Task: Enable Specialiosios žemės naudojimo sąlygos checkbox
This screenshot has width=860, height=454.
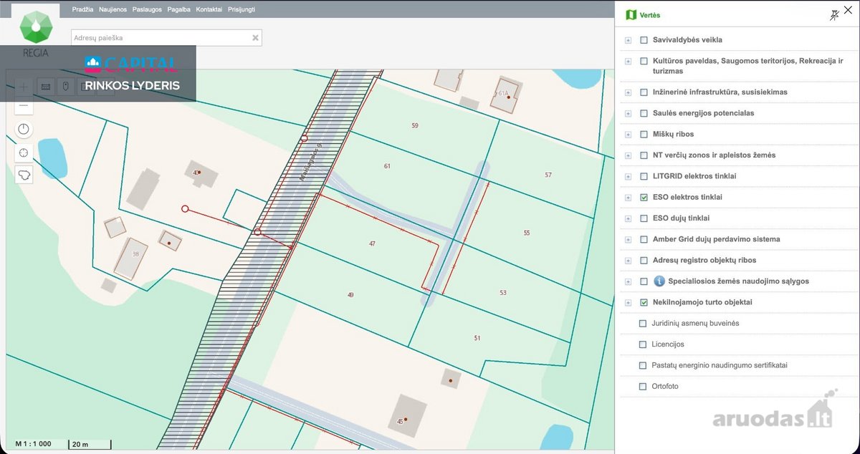Action: point(644,281)
